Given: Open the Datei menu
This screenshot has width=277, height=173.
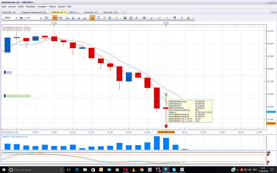Looking at the screenshot, I should click(x=4, y=7).
